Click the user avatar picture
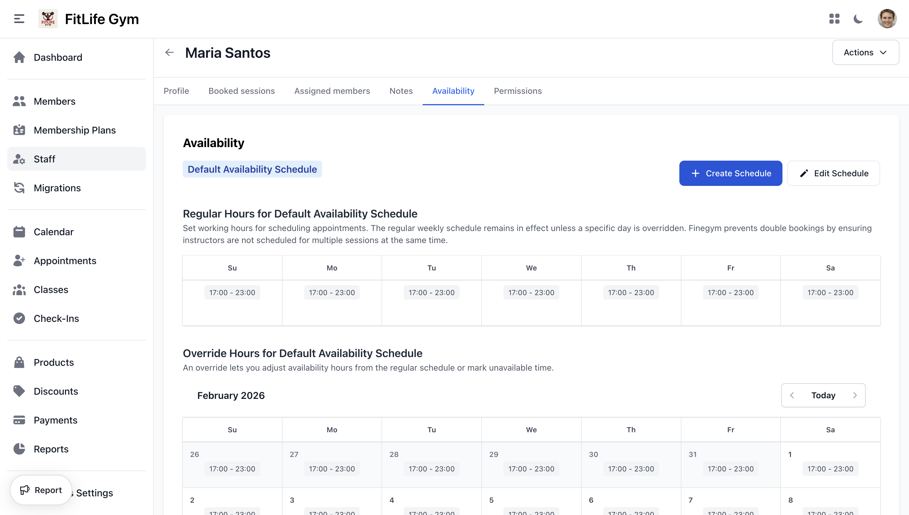 [x=887, y=19]
